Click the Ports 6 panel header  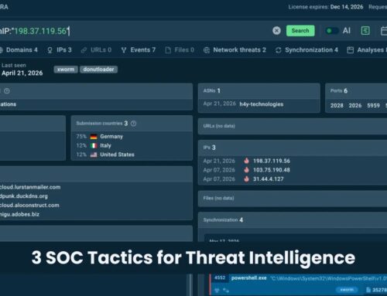tap(356, 90)
